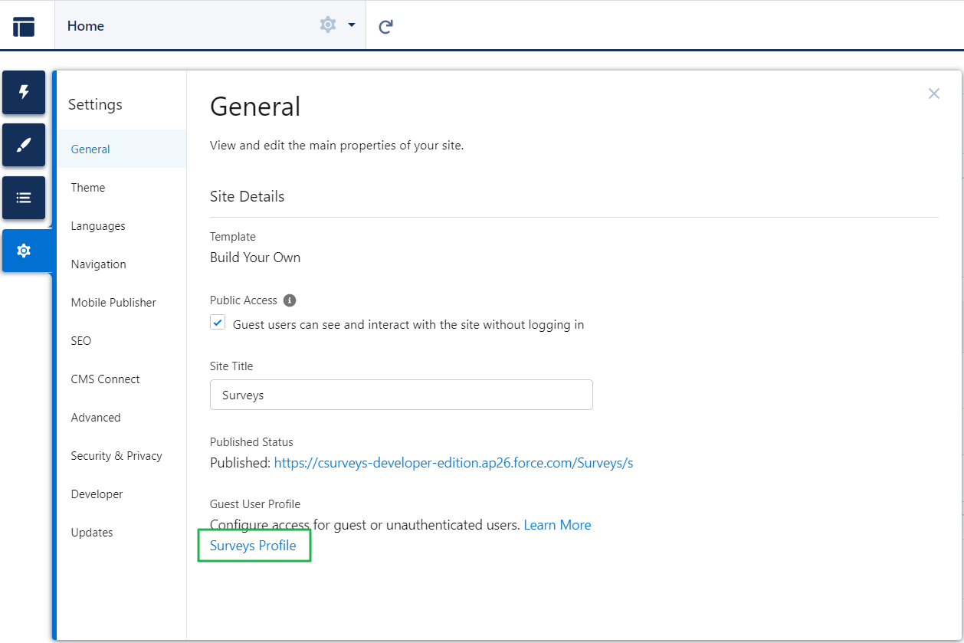Open the SEO settings section
Screen dimensions: 964x643
click(80, 340)
